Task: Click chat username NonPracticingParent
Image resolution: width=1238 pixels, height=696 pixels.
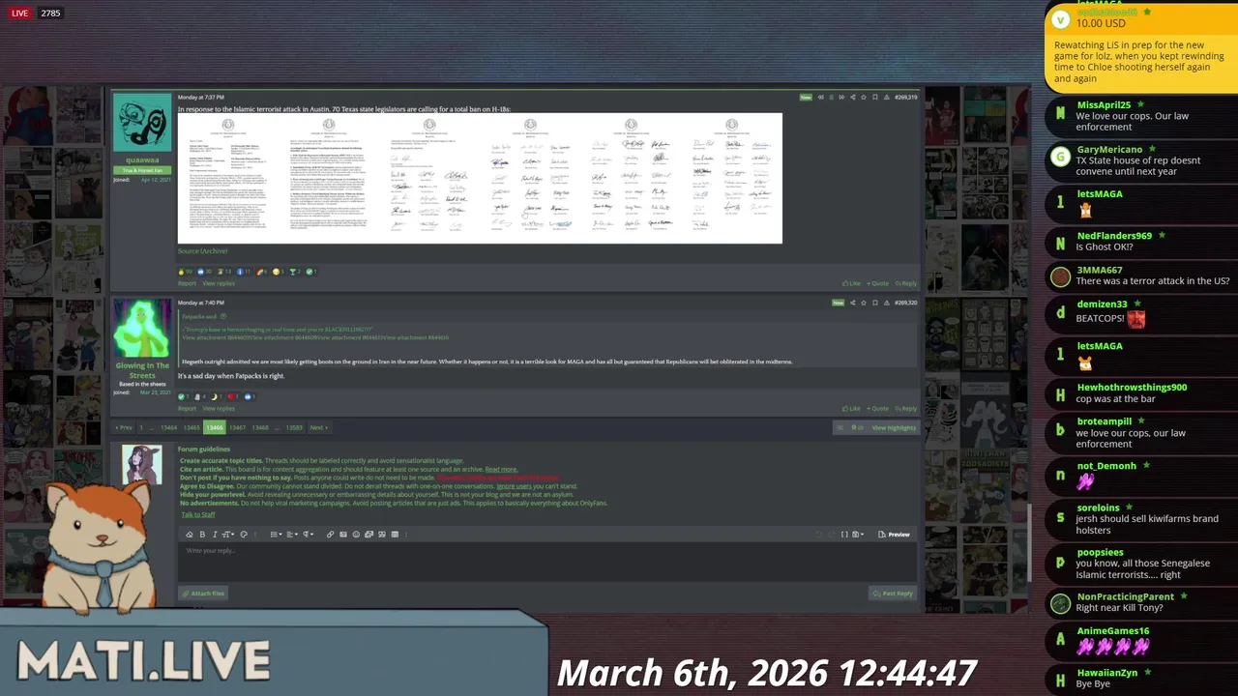Action: (1126, 597)
